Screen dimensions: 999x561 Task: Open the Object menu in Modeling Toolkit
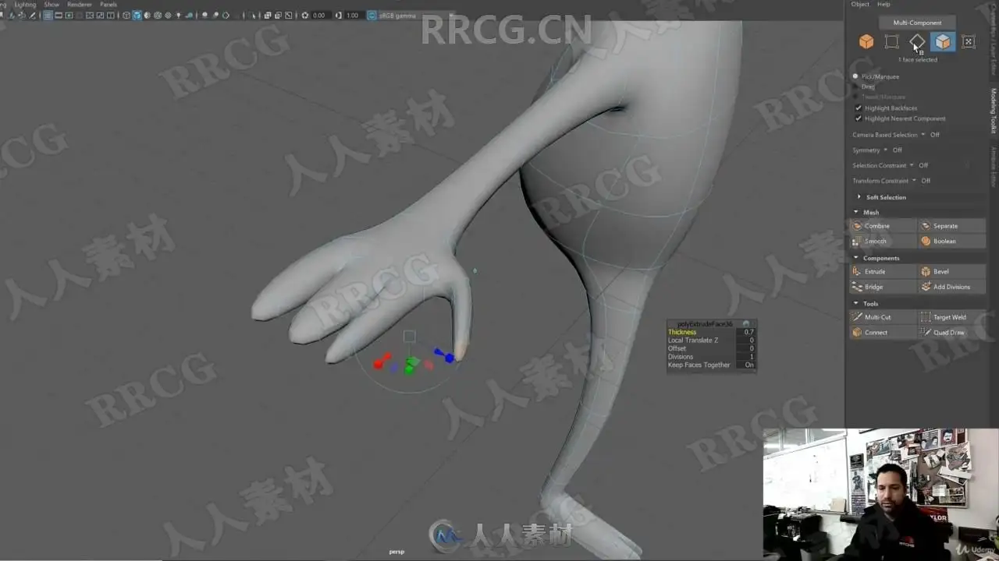point(860,4)
